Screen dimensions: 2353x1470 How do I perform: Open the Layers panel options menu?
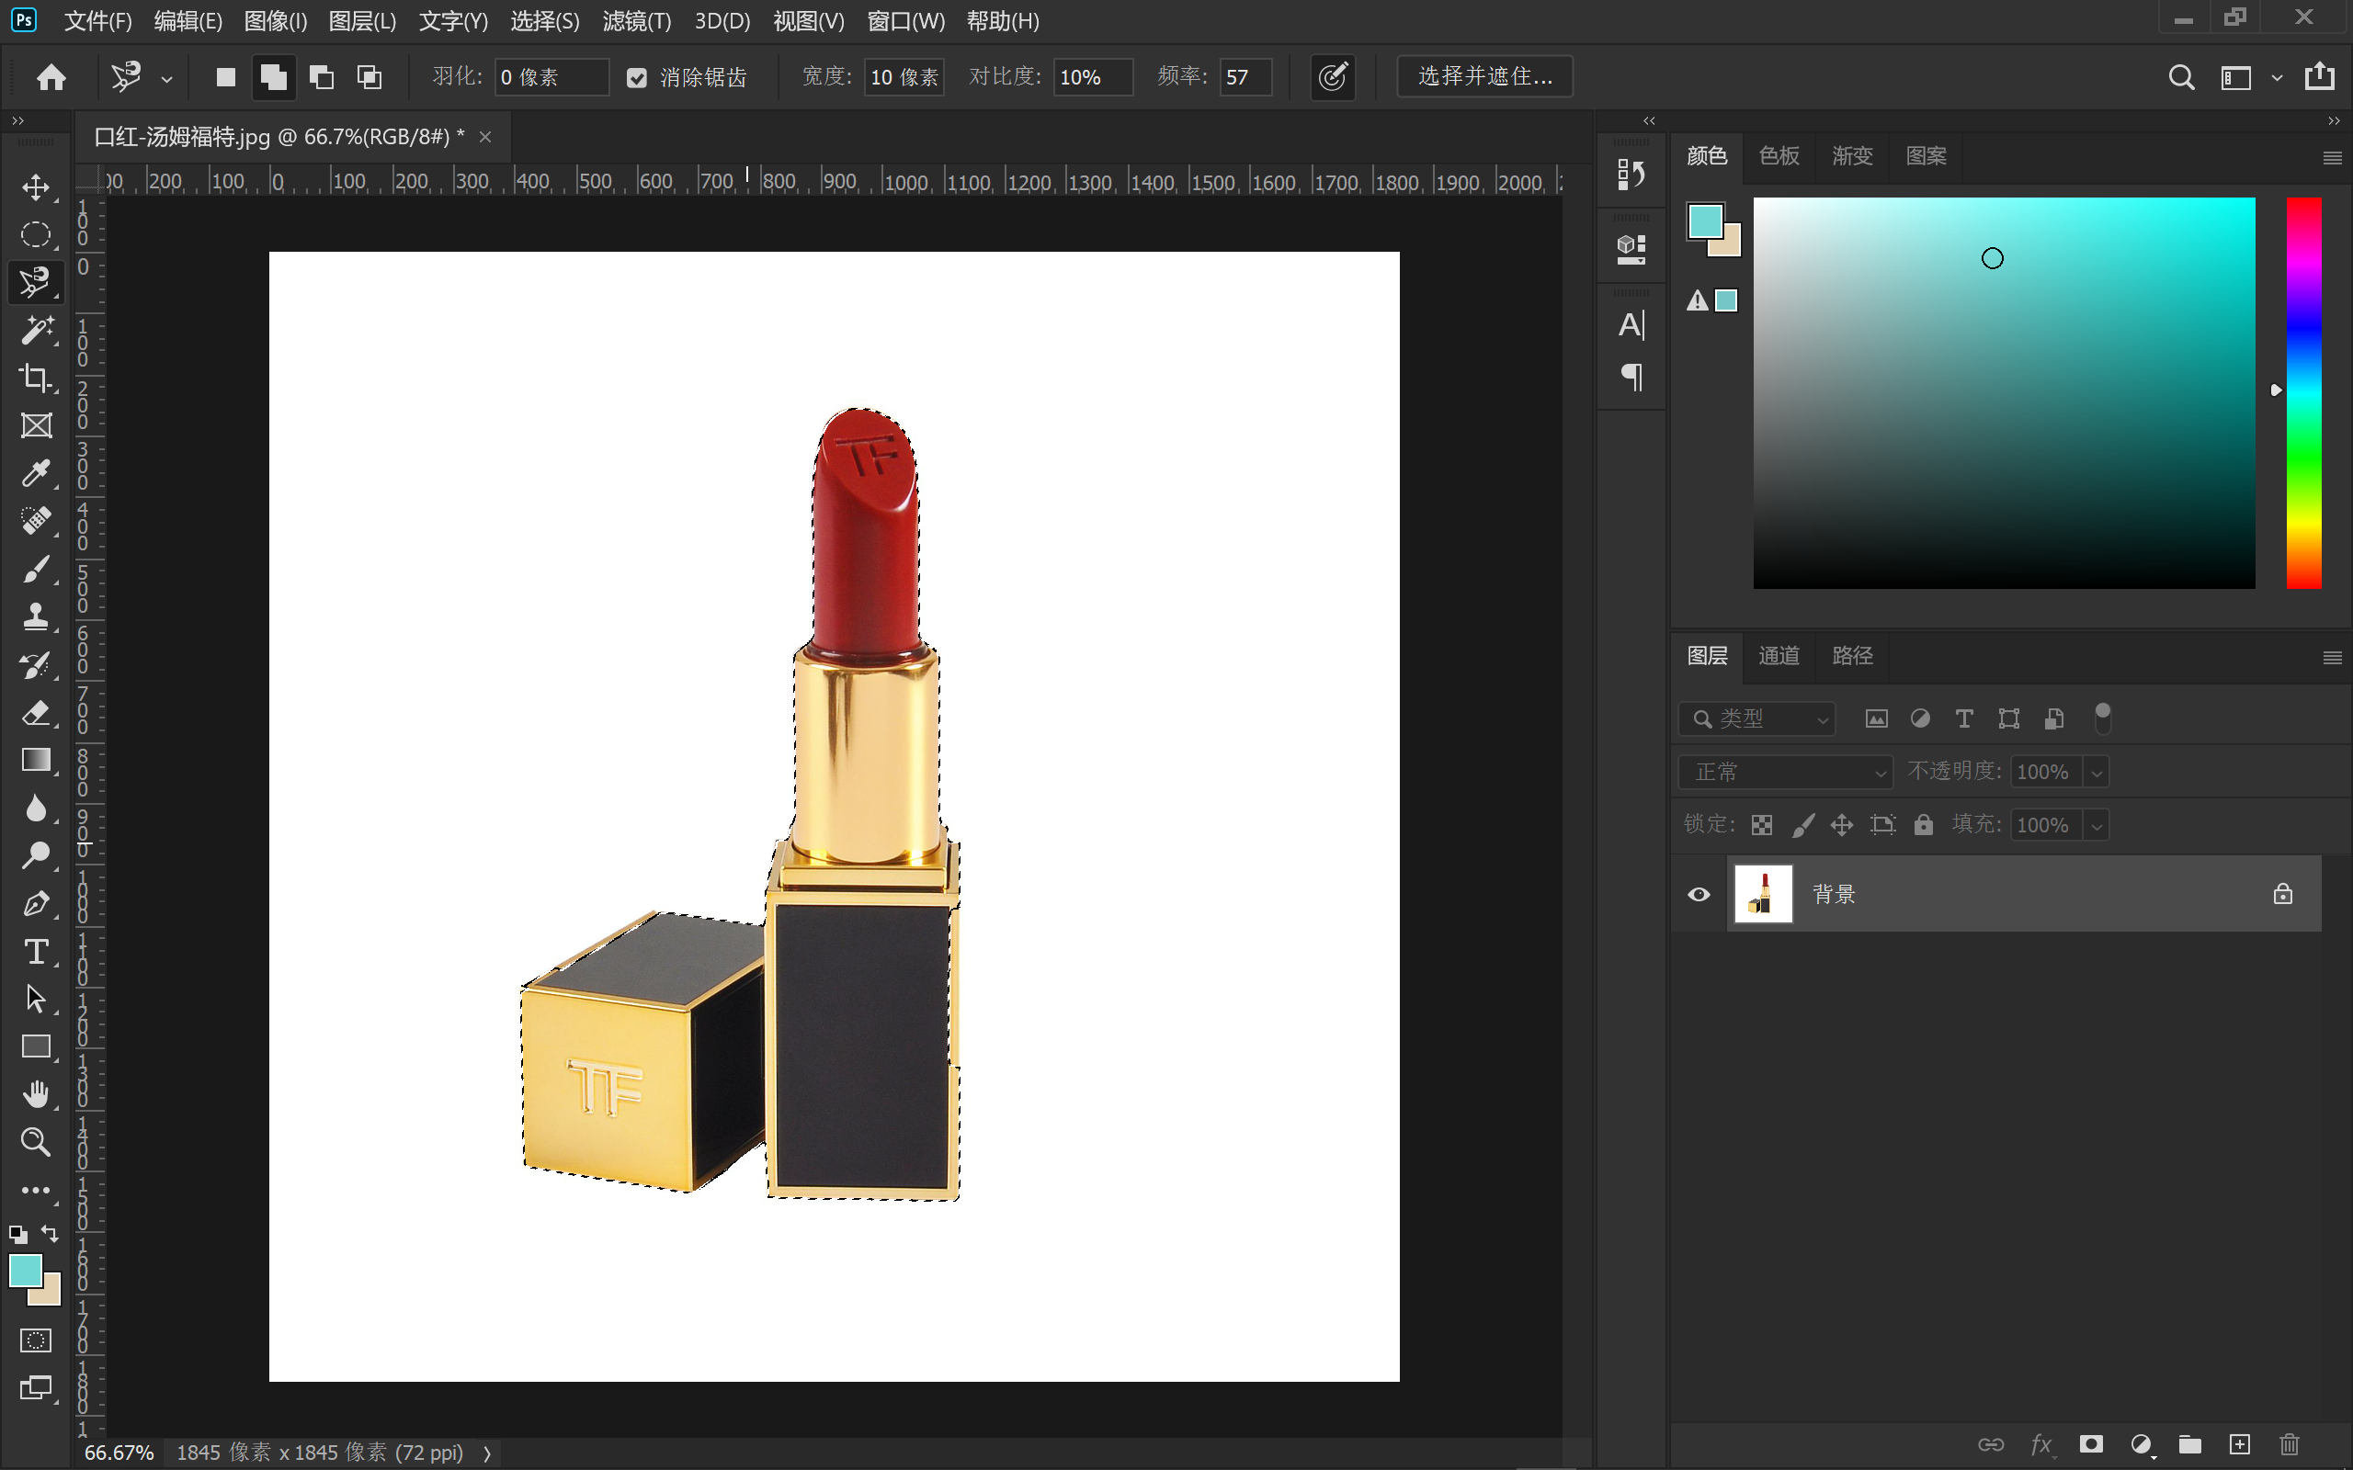(2332, 658)
